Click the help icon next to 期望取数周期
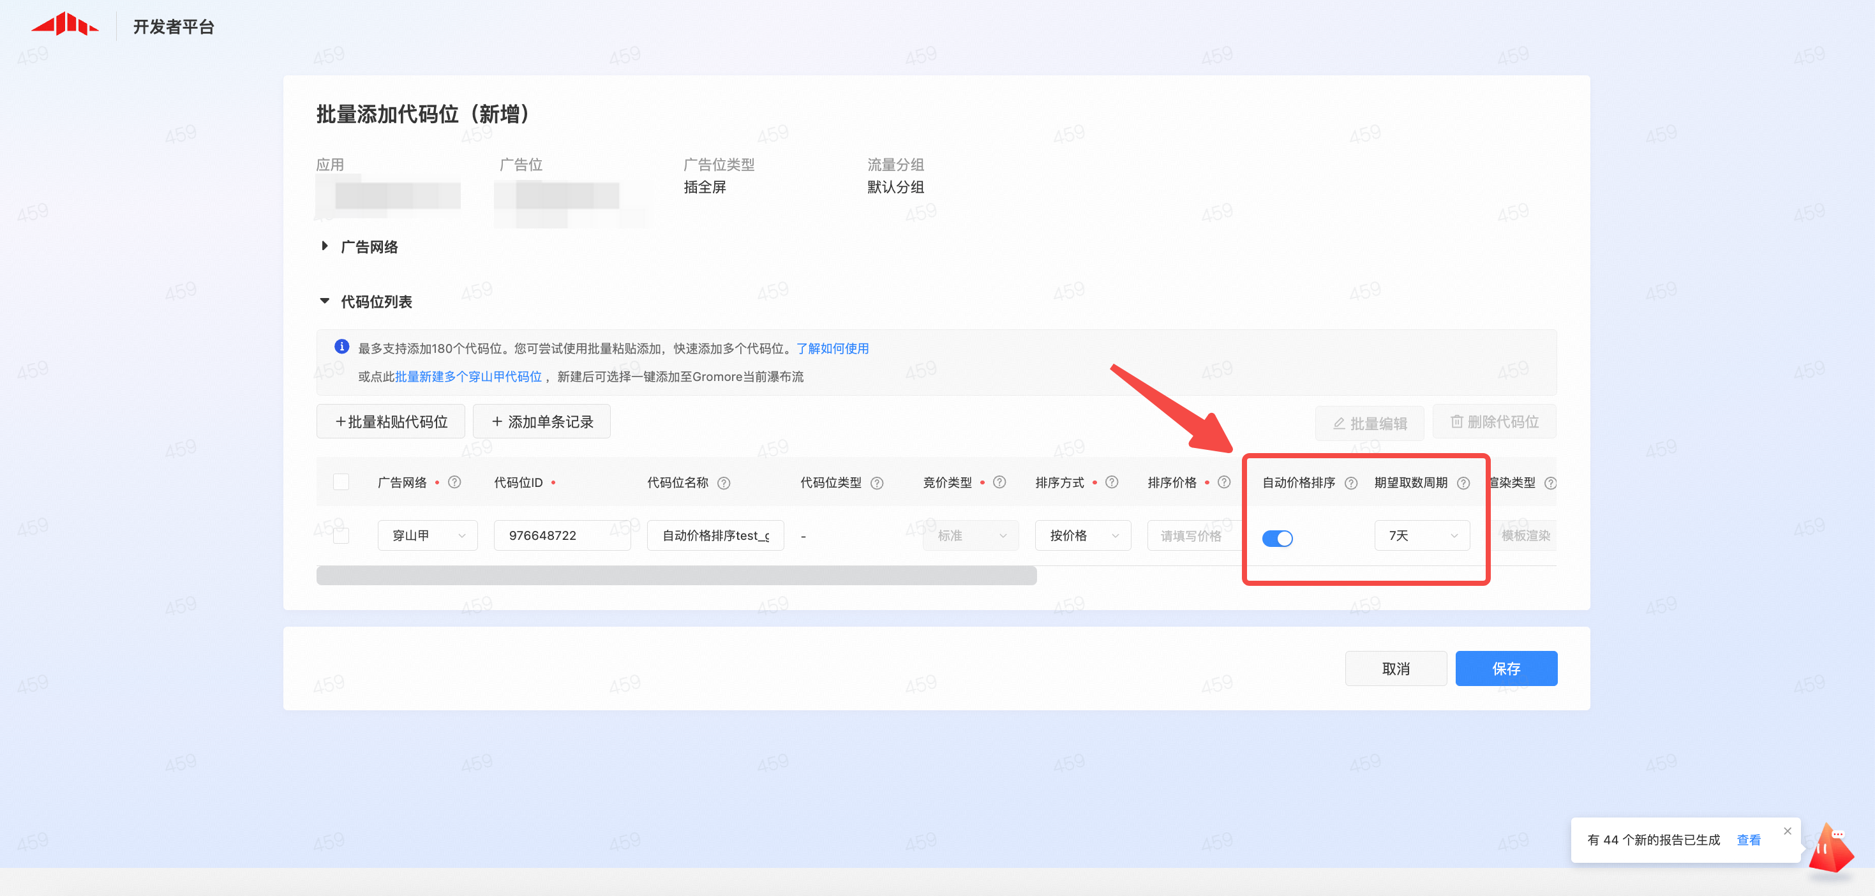 [x=1463, y=482]
